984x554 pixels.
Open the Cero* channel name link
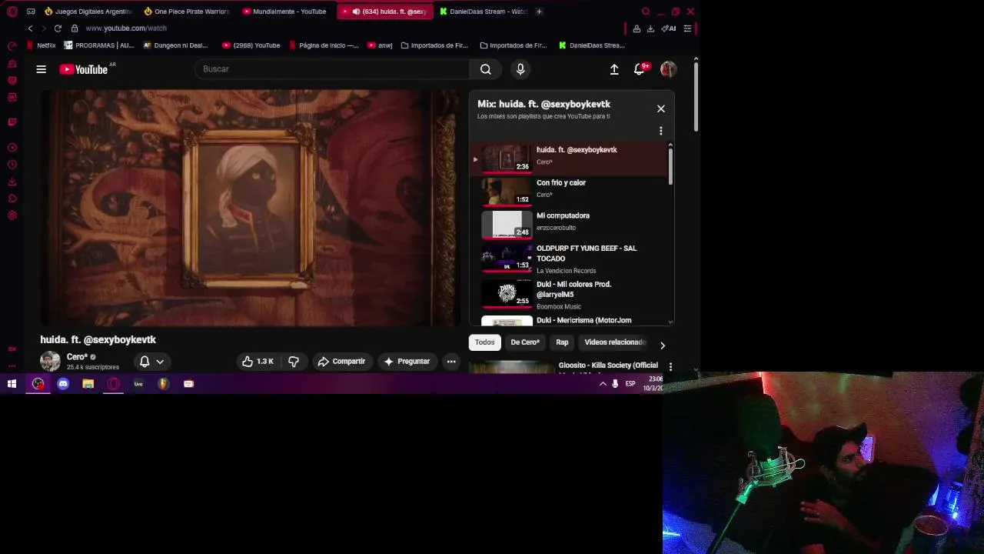point(77,357)
